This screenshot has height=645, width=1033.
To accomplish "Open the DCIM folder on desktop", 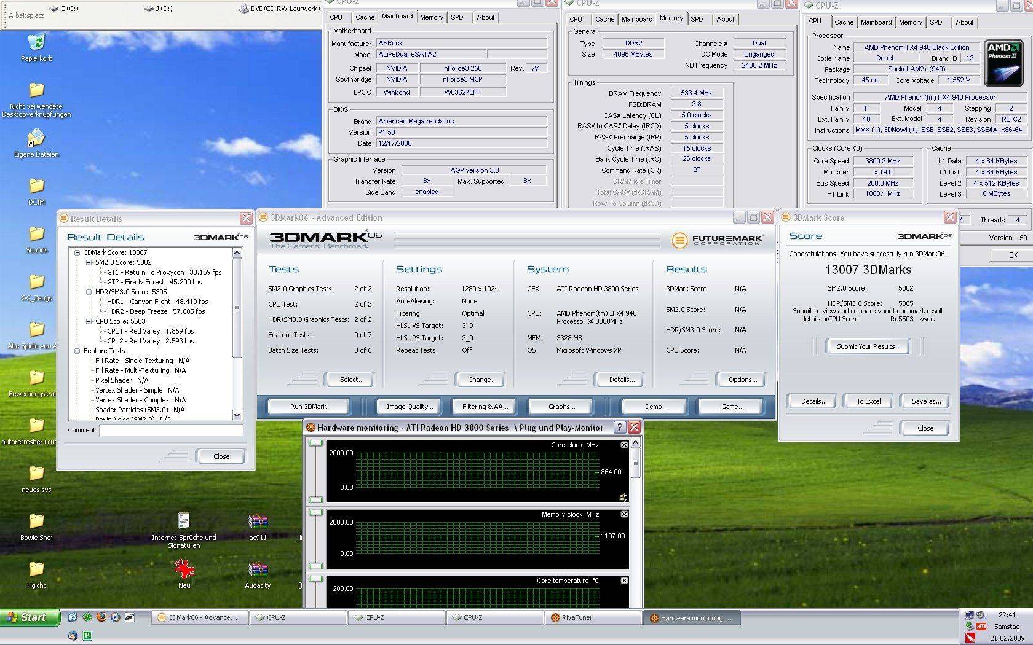I will pyautogui.click(x=36, y=186).
